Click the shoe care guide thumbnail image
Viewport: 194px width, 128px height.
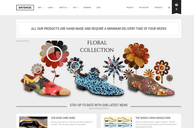33,122
